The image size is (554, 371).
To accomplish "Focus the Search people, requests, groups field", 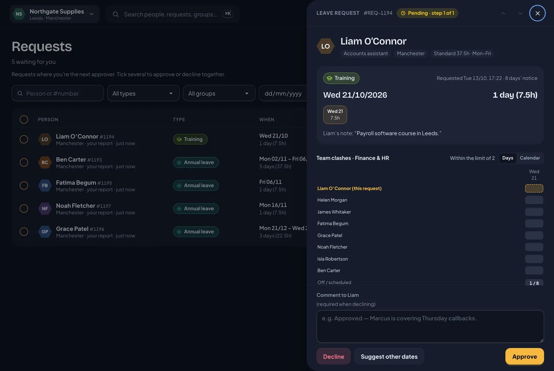I will coord(173,14).
